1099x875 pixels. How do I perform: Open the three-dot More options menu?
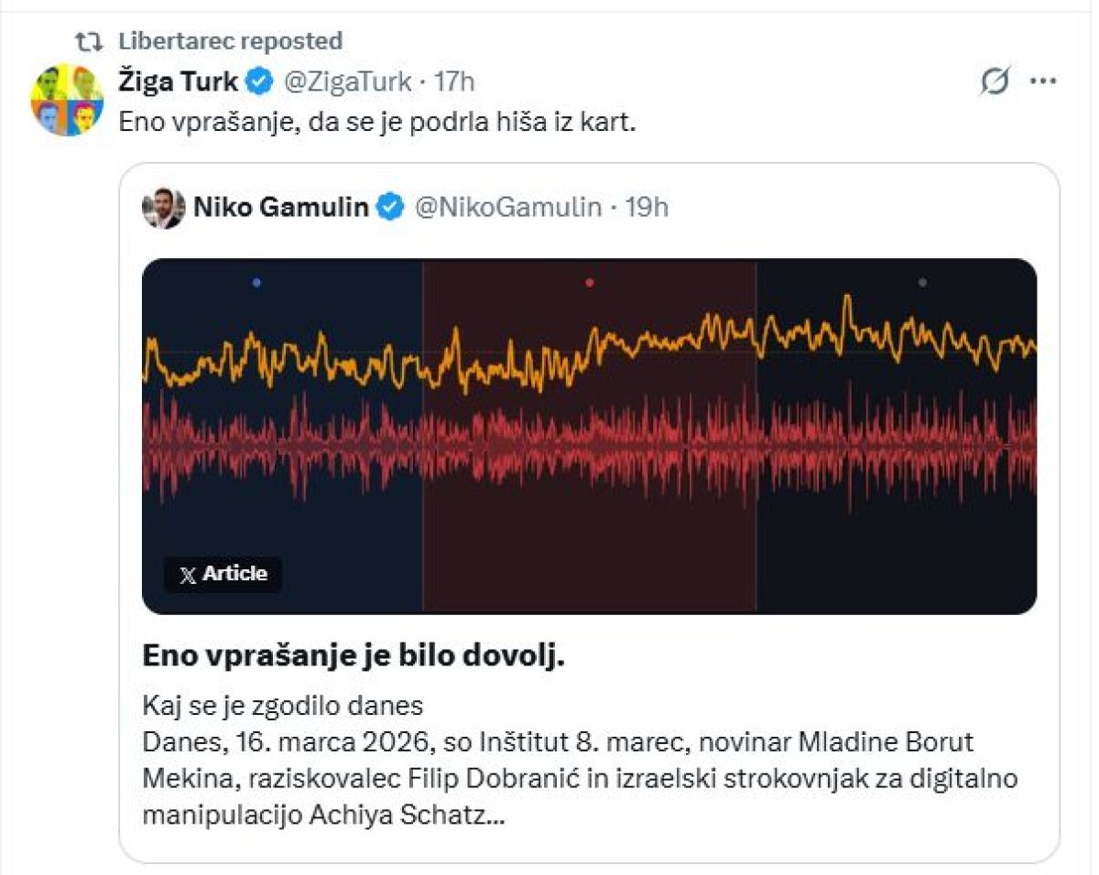click(x=1044, y=81)
